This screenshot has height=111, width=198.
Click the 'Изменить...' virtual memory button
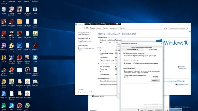(x=155, y=80)
